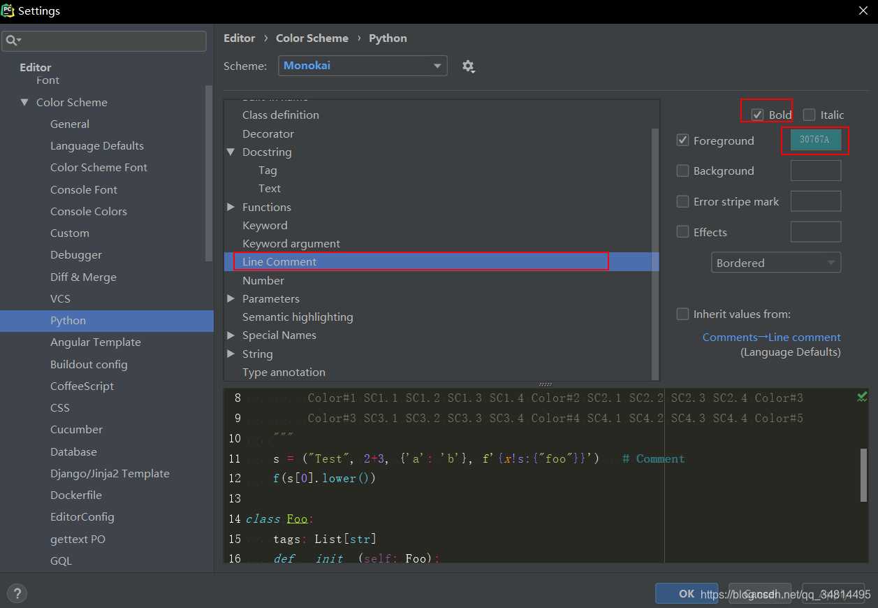Follow the Comments→Line comment link
Screen dimensions: 878x608
[771, 337]
